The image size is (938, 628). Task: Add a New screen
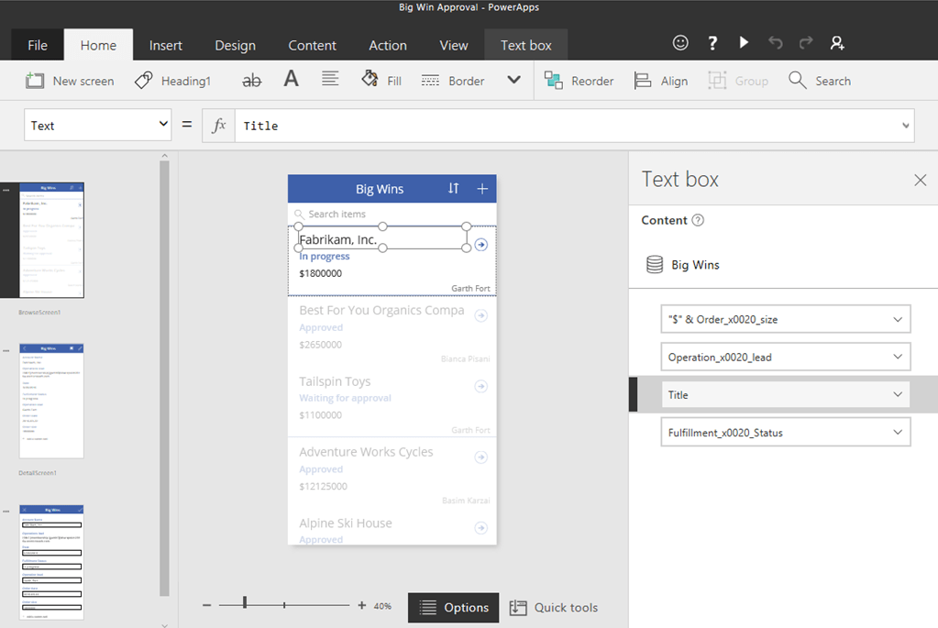pos(70,81)
